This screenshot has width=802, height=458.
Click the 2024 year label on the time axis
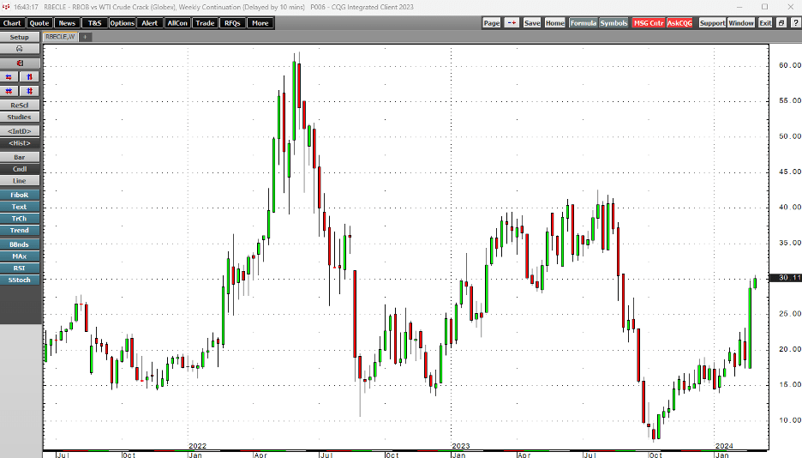[724, 446]
